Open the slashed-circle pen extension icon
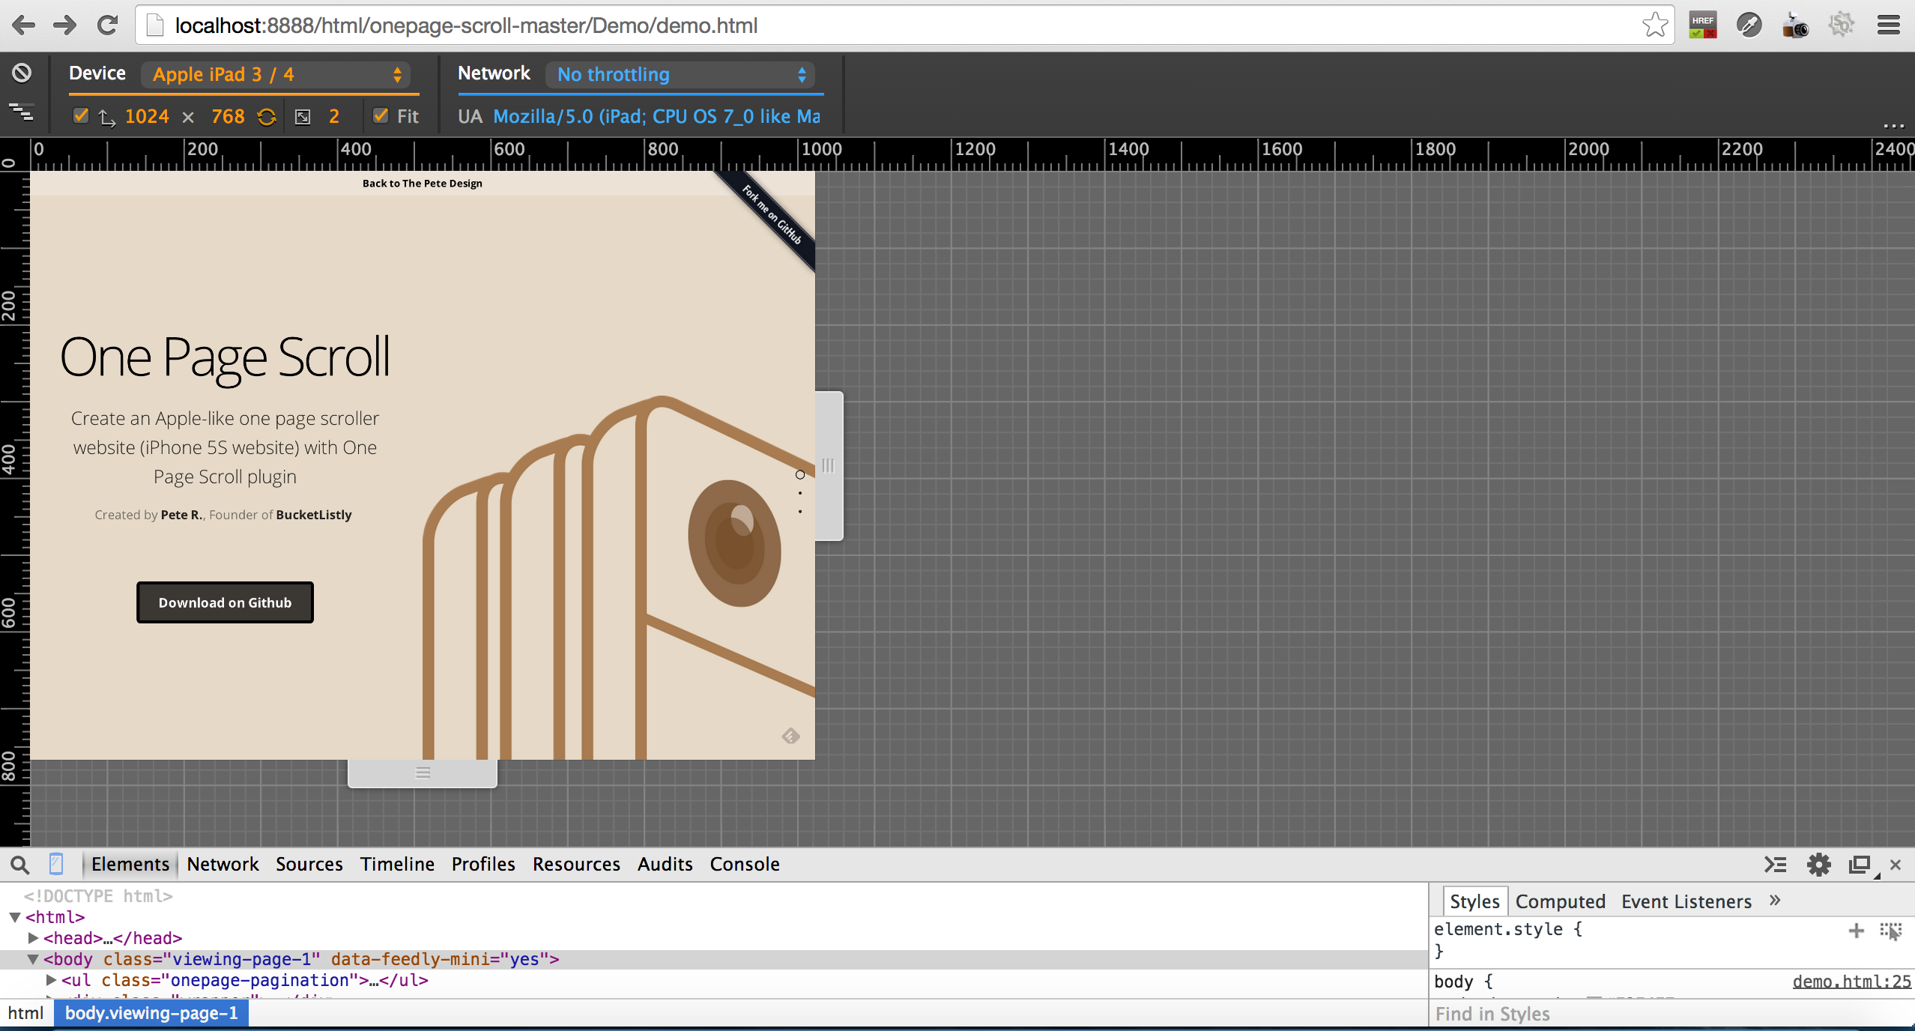Viewport: 1915px width, 1031px height. 1749,25
